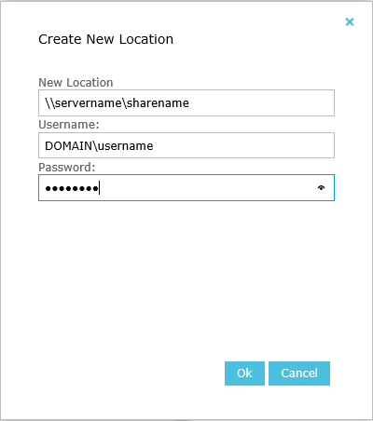Cancel creating the new location
The image size is (373, 421).
[x=299, y=373]
